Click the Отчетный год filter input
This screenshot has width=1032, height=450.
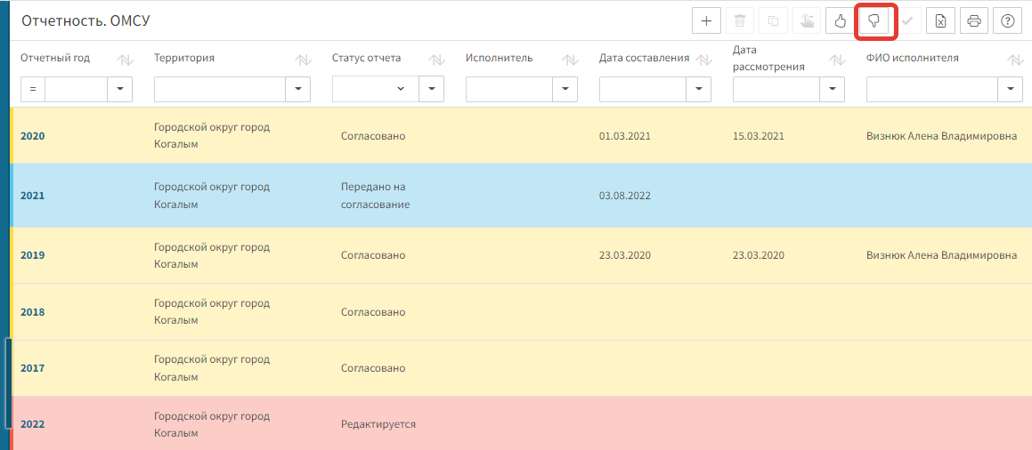[76, 89]
